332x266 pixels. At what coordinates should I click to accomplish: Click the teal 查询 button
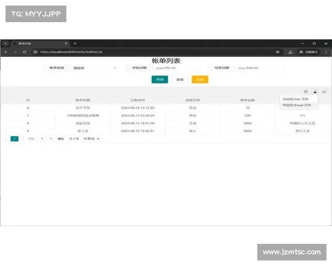[160, 80]
